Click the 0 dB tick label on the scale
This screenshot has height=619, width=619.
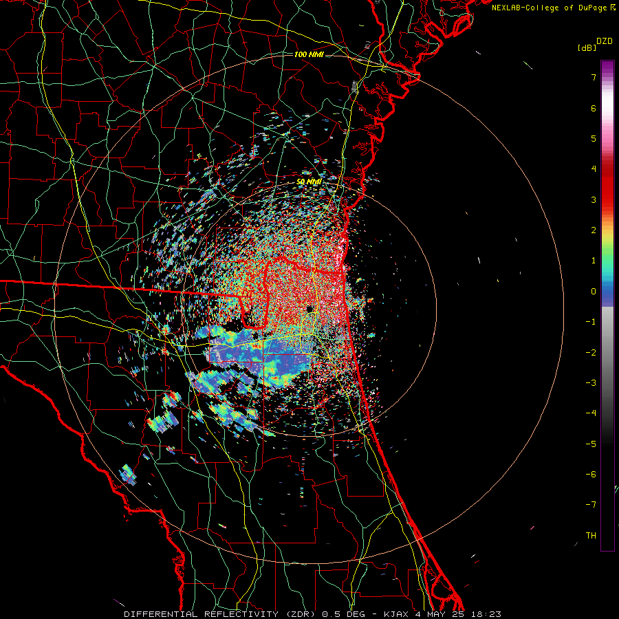click(x=594, y=292)
